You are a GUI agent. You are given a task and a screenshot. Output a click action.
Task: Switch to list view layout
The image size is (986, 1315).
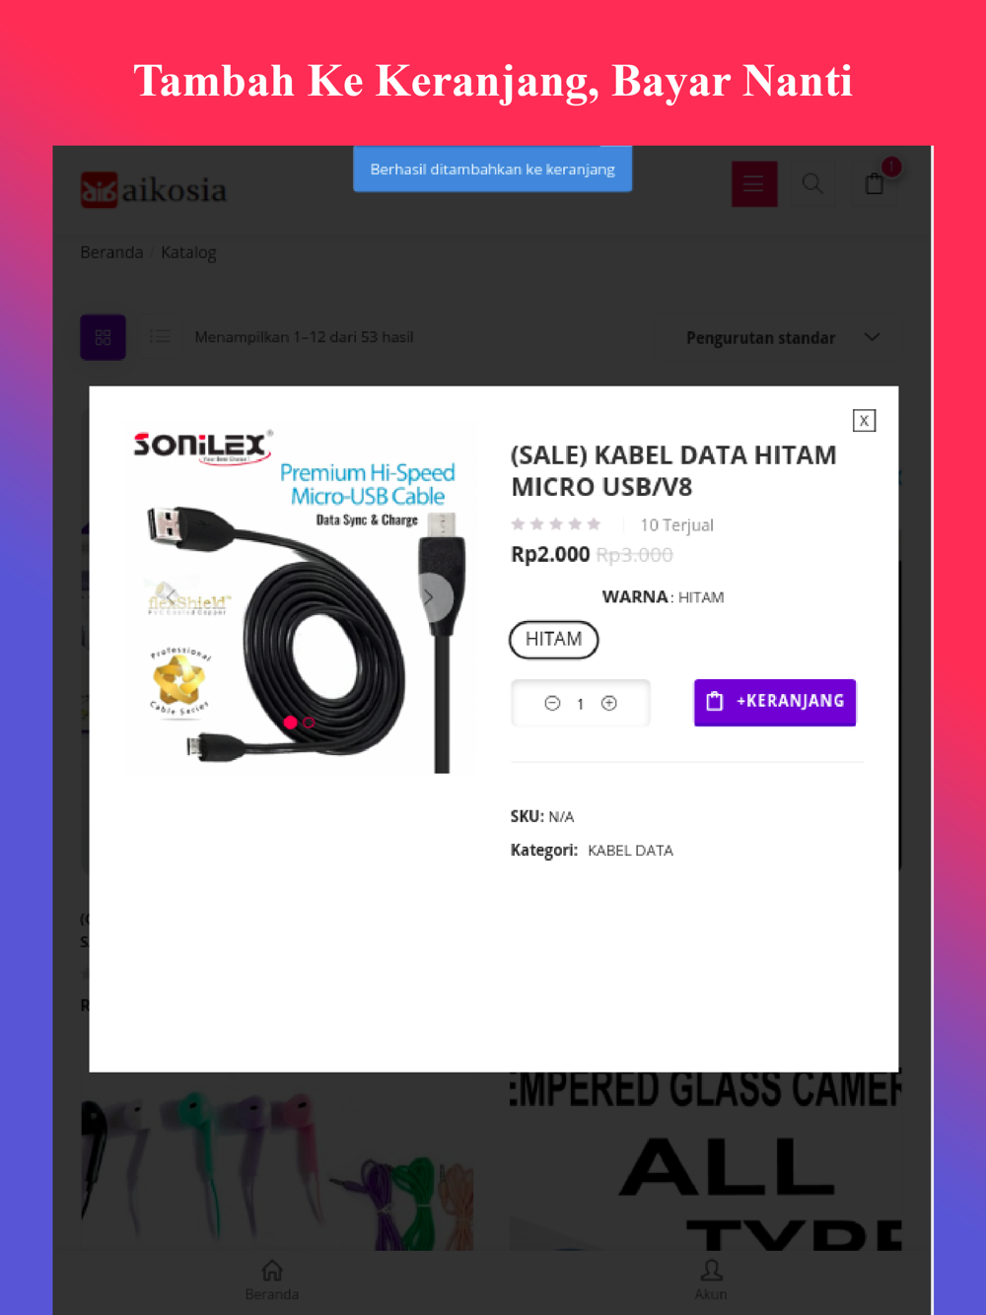pyautogui.click(x=160, y=337)
